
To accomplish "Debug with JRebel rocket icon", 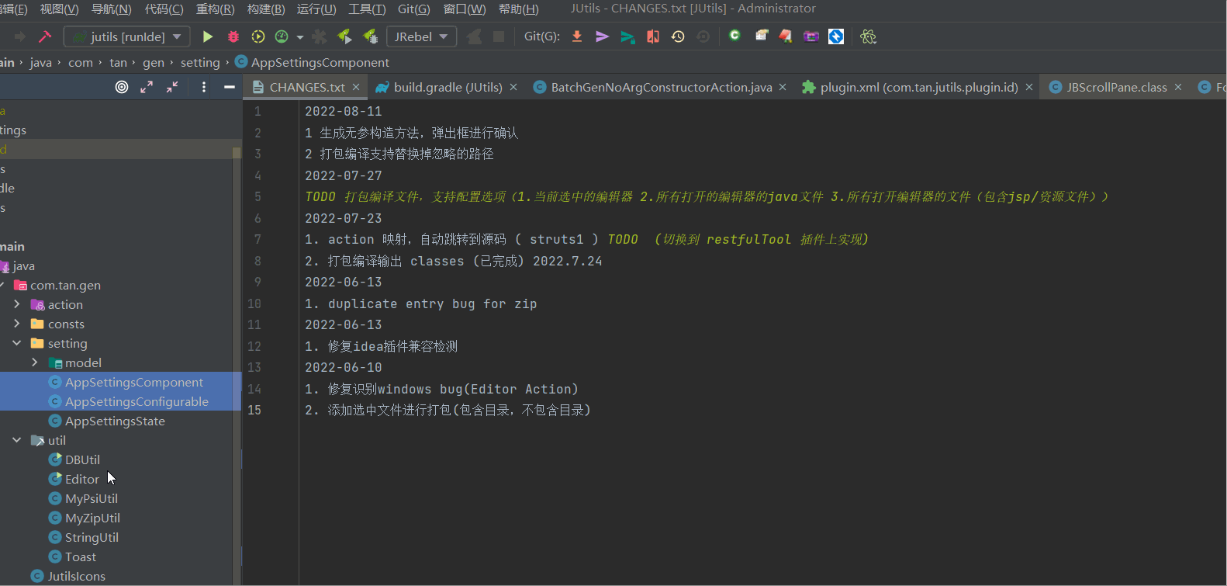I will [x=370, y=36].
